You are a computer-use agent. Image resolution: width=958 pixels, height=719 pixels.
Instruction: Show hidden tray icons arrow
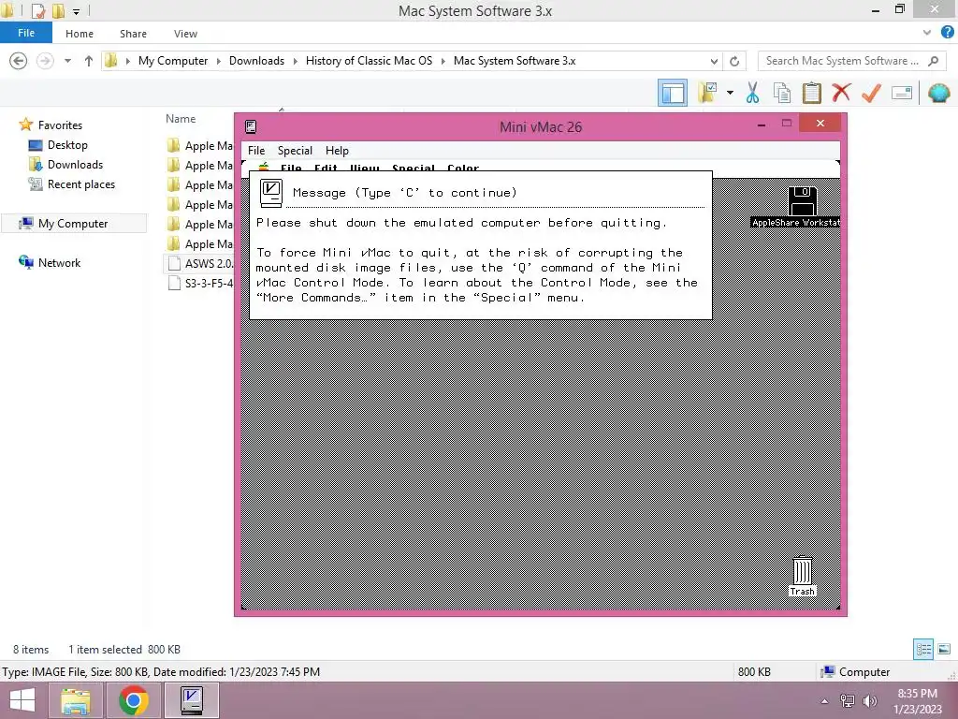pos(824,701)
